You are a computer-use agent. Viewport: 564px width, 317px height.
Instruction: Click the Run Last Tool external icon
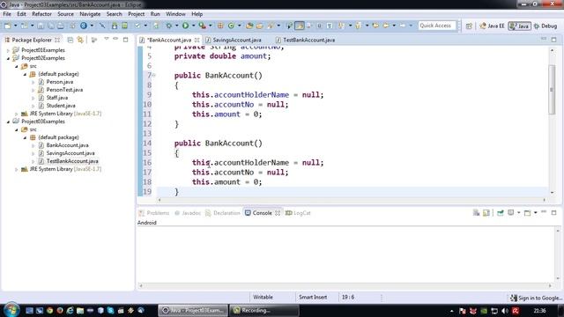click(x=203, y=26)
